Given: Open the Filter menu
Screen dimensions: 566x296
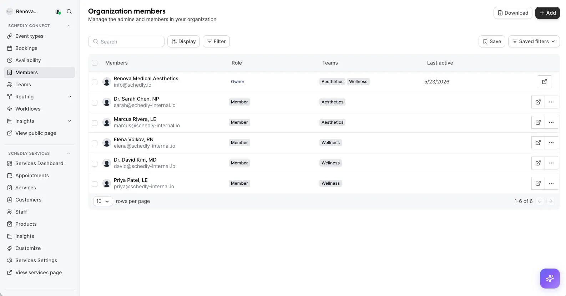Looking at the screenshot, I should tap(216, 41).
